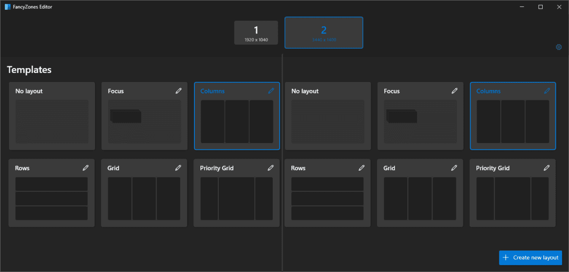Image resolution: width=569 pixels, height=272 pixels.
Task: Click the pencil icon on the right Focus card
Action: [x=455, y=91]
